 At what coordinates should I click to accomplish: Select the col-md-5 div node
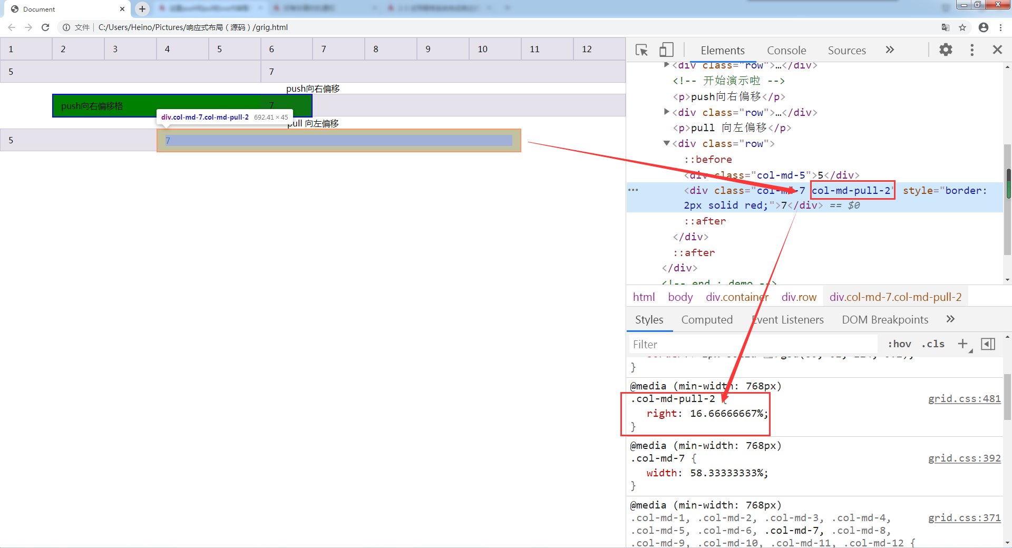(x=772, y=175)
